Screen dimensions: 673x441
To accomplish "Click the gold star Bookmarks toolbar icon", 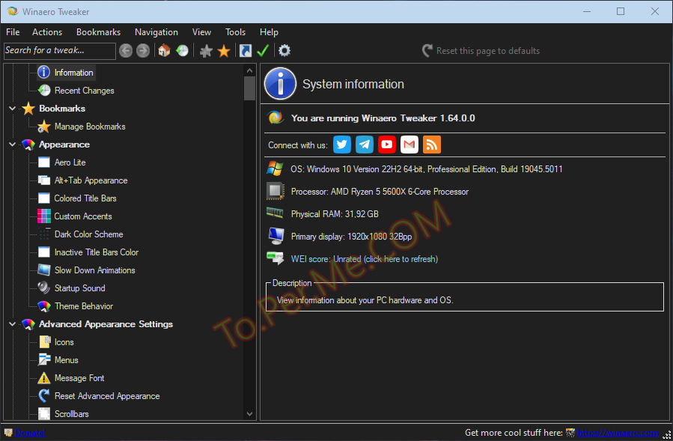I will pyautogui.click(x=224, y=51).
